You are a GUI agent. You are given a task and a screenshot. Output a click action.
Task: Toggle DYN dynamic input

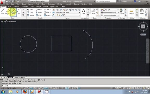(x=67, y=88)
